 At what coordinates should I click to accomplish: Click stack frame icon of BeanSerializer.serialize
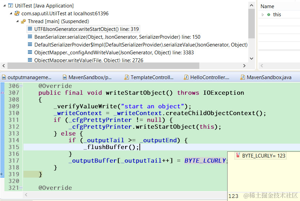30,37
